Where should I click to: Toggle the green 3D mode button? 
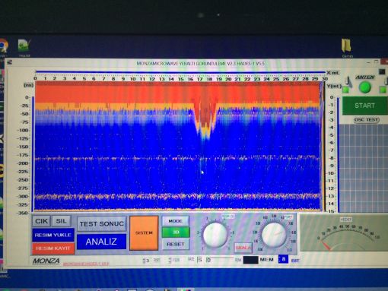pyautogui.click(x=176, y=232)
